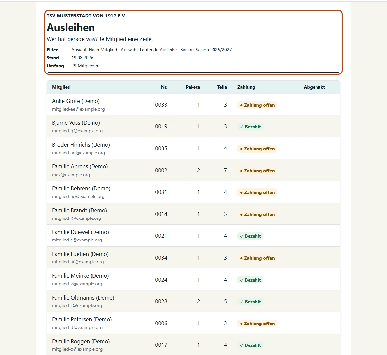This screenshot has width=387, height=355.
Task: Click email mitglied-z@example.org
Action: click(x=77, y=306)
